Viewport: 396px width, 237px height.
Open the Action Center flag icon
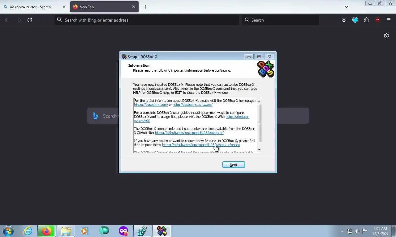pyautogui.click(x=364, y=231)
